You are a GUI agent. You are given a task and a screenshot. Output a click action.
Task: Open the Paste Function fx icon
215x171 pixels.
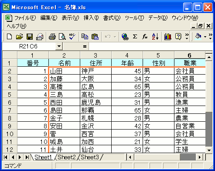pos(145,37)
